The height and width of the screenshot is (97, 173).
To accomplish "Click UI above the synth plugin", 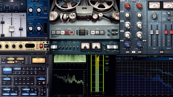I will click(43, 54).
